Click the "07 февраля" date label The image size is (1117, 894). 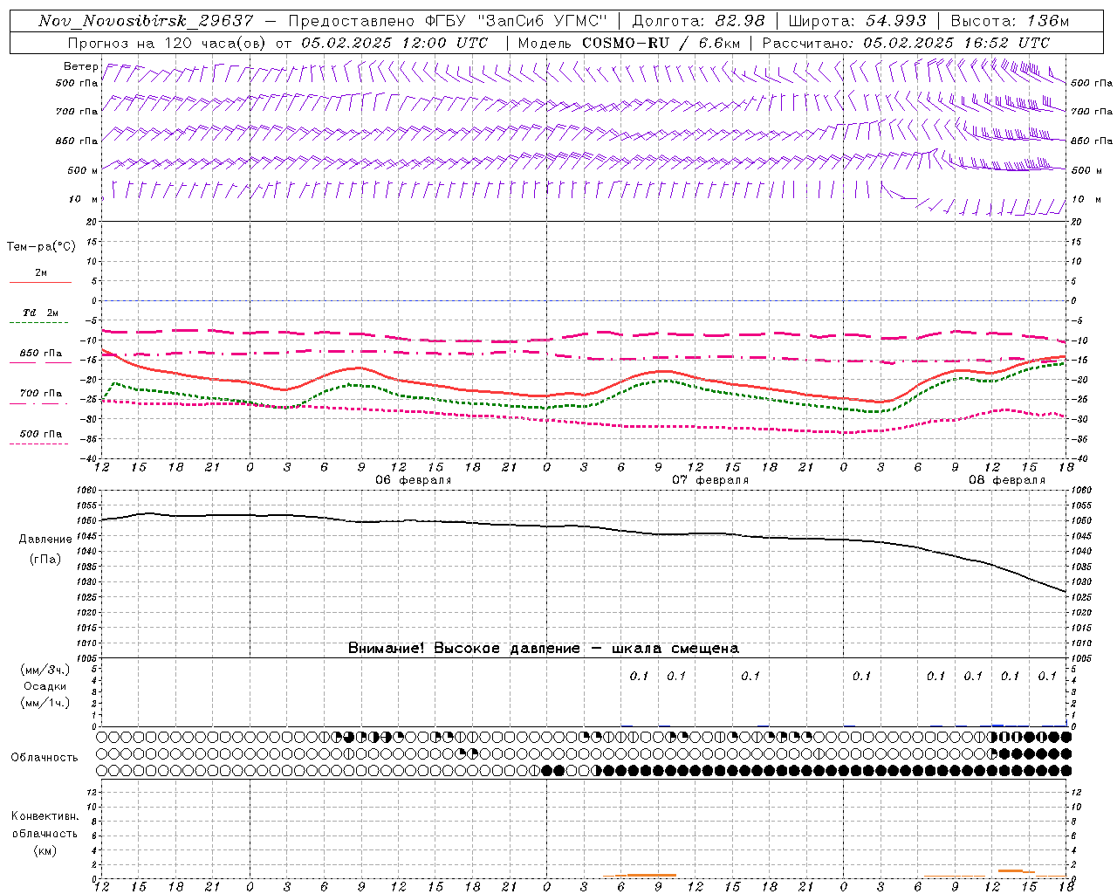tap(710, 480)
